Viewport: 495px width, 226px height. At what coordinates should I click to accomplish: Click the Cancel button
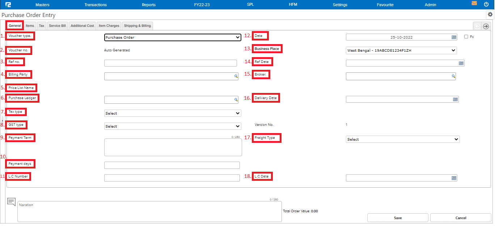pyautogui.click(x=461, y=218)
